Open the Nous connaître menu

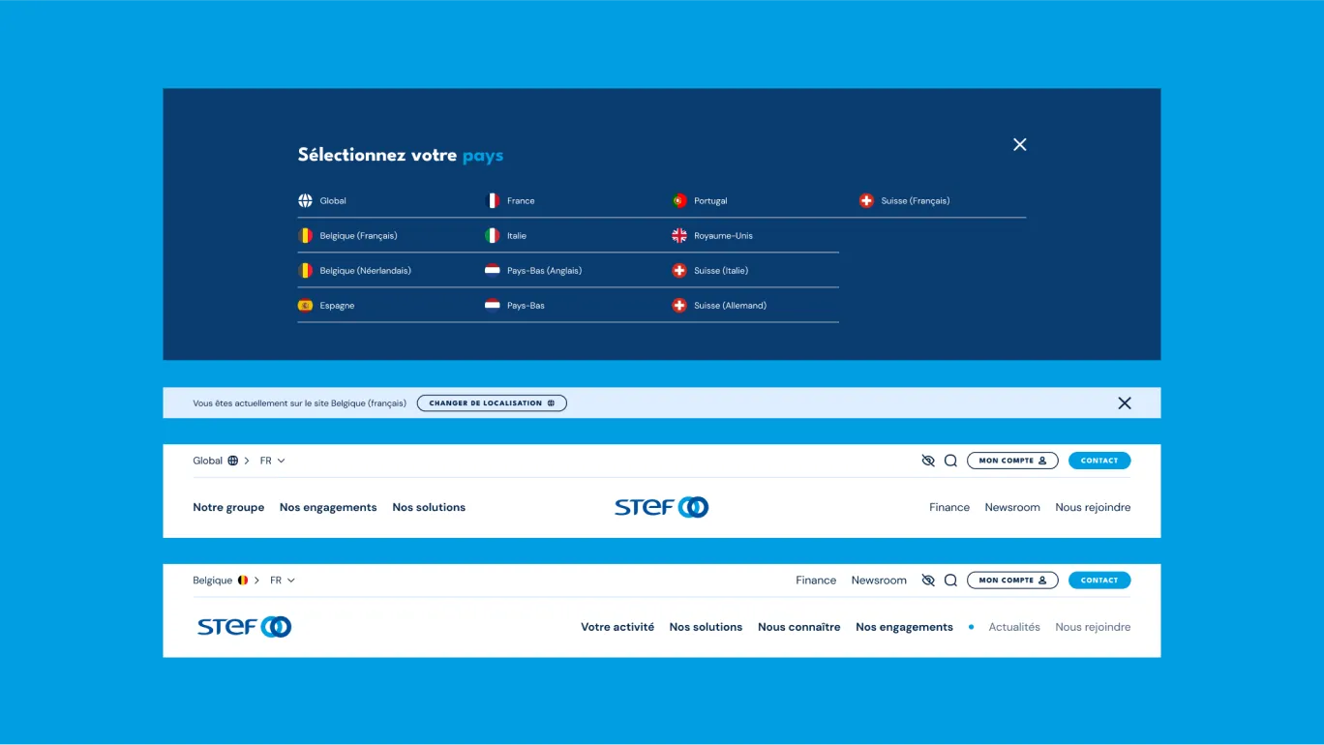[799, 627]
